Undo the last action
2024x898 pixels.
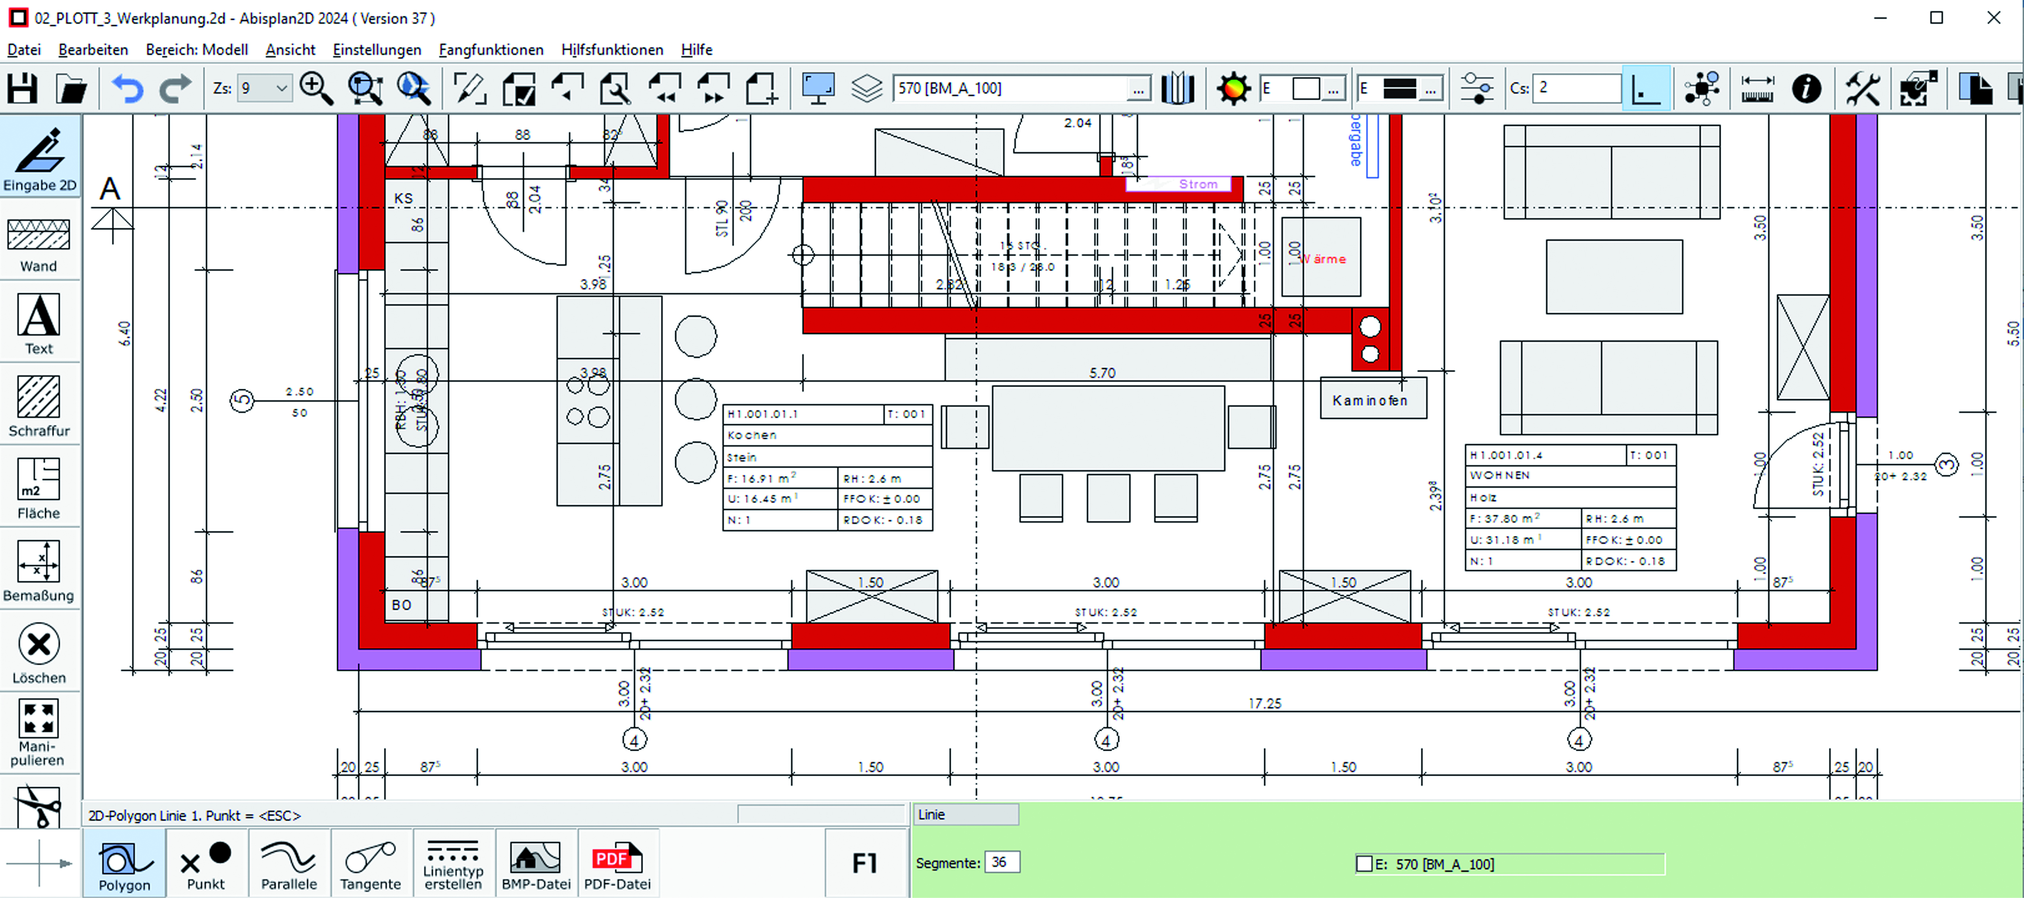pos(127,88)
